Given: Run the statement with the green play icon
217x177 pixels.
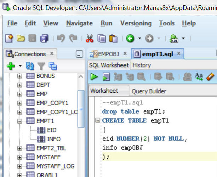Looking at the screenshot, I should click(94, 77).
